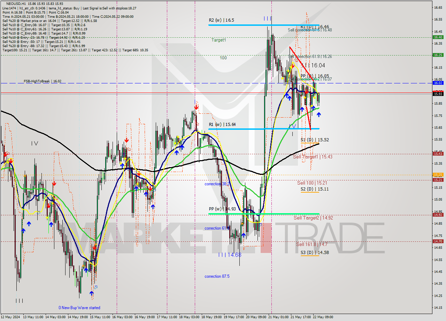Image resolution: width=446 pixels, height=321 pixels.
Task: Click 'Sell correction 87.5 | 16.48' label
Action: [x=310, y=30]
